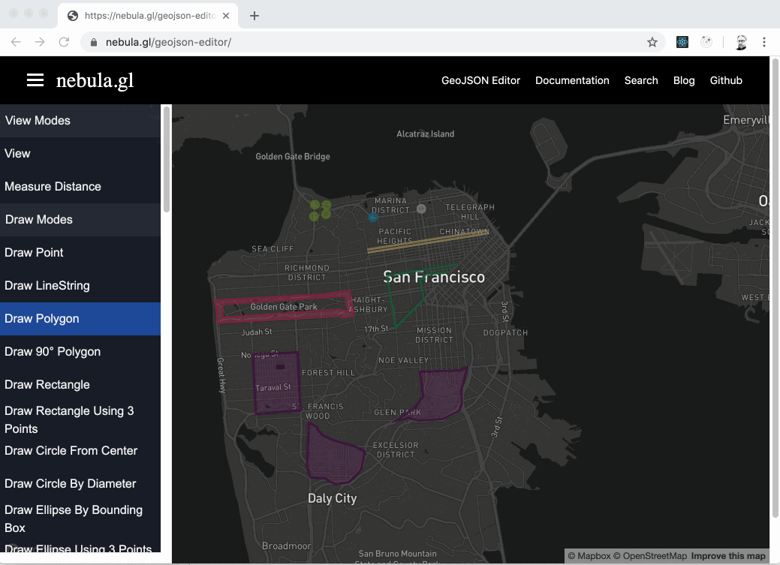Open the Chrome three-dot menu
The image size is (780, 565).
click(x=764, y=42)
